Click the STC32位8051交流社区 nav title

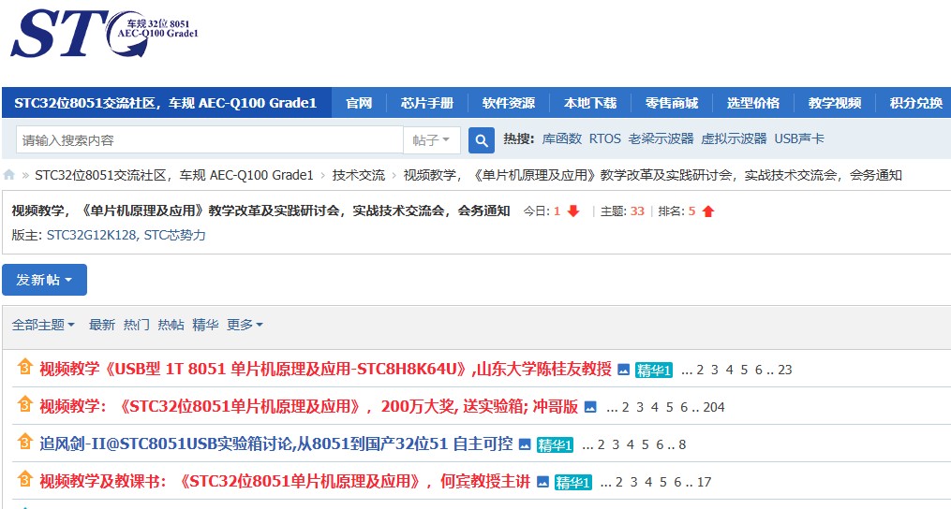[166, 103]
